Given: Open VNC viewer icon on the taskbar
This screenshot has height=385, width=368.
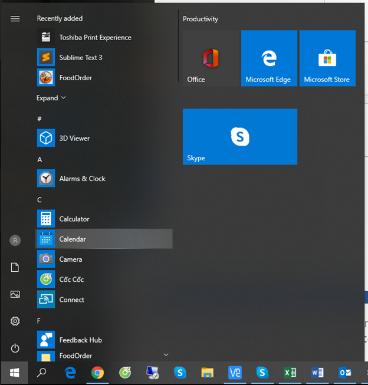Looking at the screenshot, I should [235, 373].
